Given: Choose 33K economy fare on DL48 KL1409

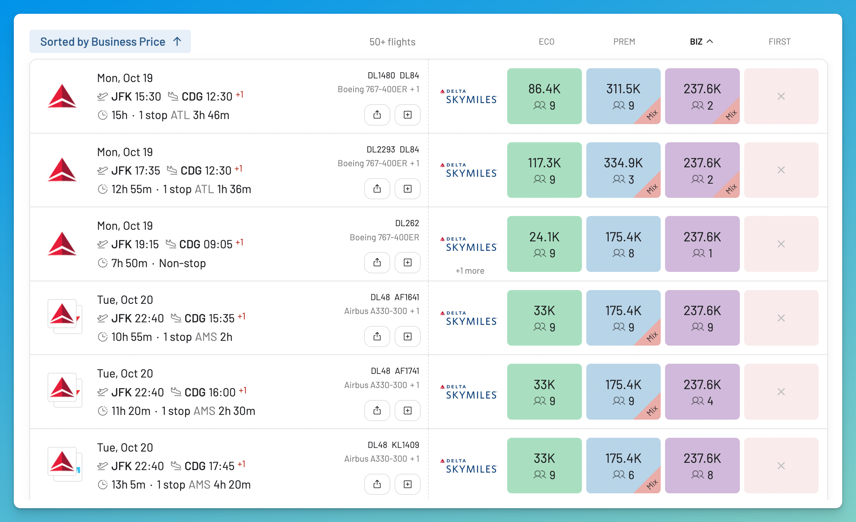Looking at the screenshot, I should [x=544, y=465].
